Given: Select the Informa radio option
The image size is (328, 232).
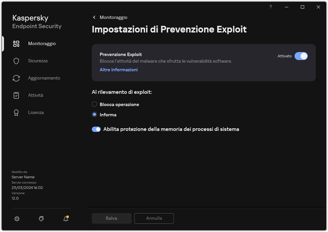Looking at the screenshot, I should (94, 114).
